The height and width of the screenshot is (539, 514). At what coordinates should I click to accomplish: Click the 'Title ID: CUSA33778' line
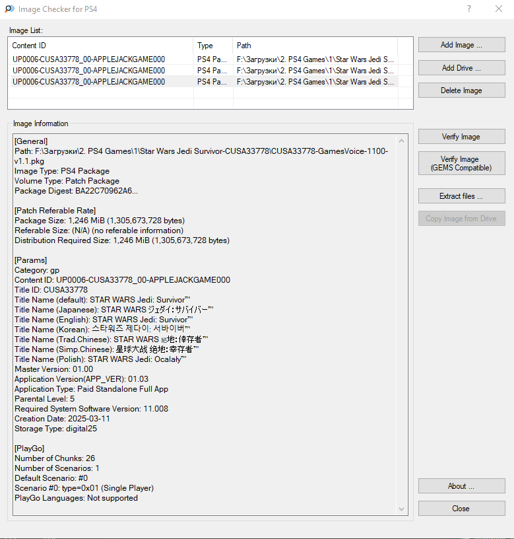point(51,290)
